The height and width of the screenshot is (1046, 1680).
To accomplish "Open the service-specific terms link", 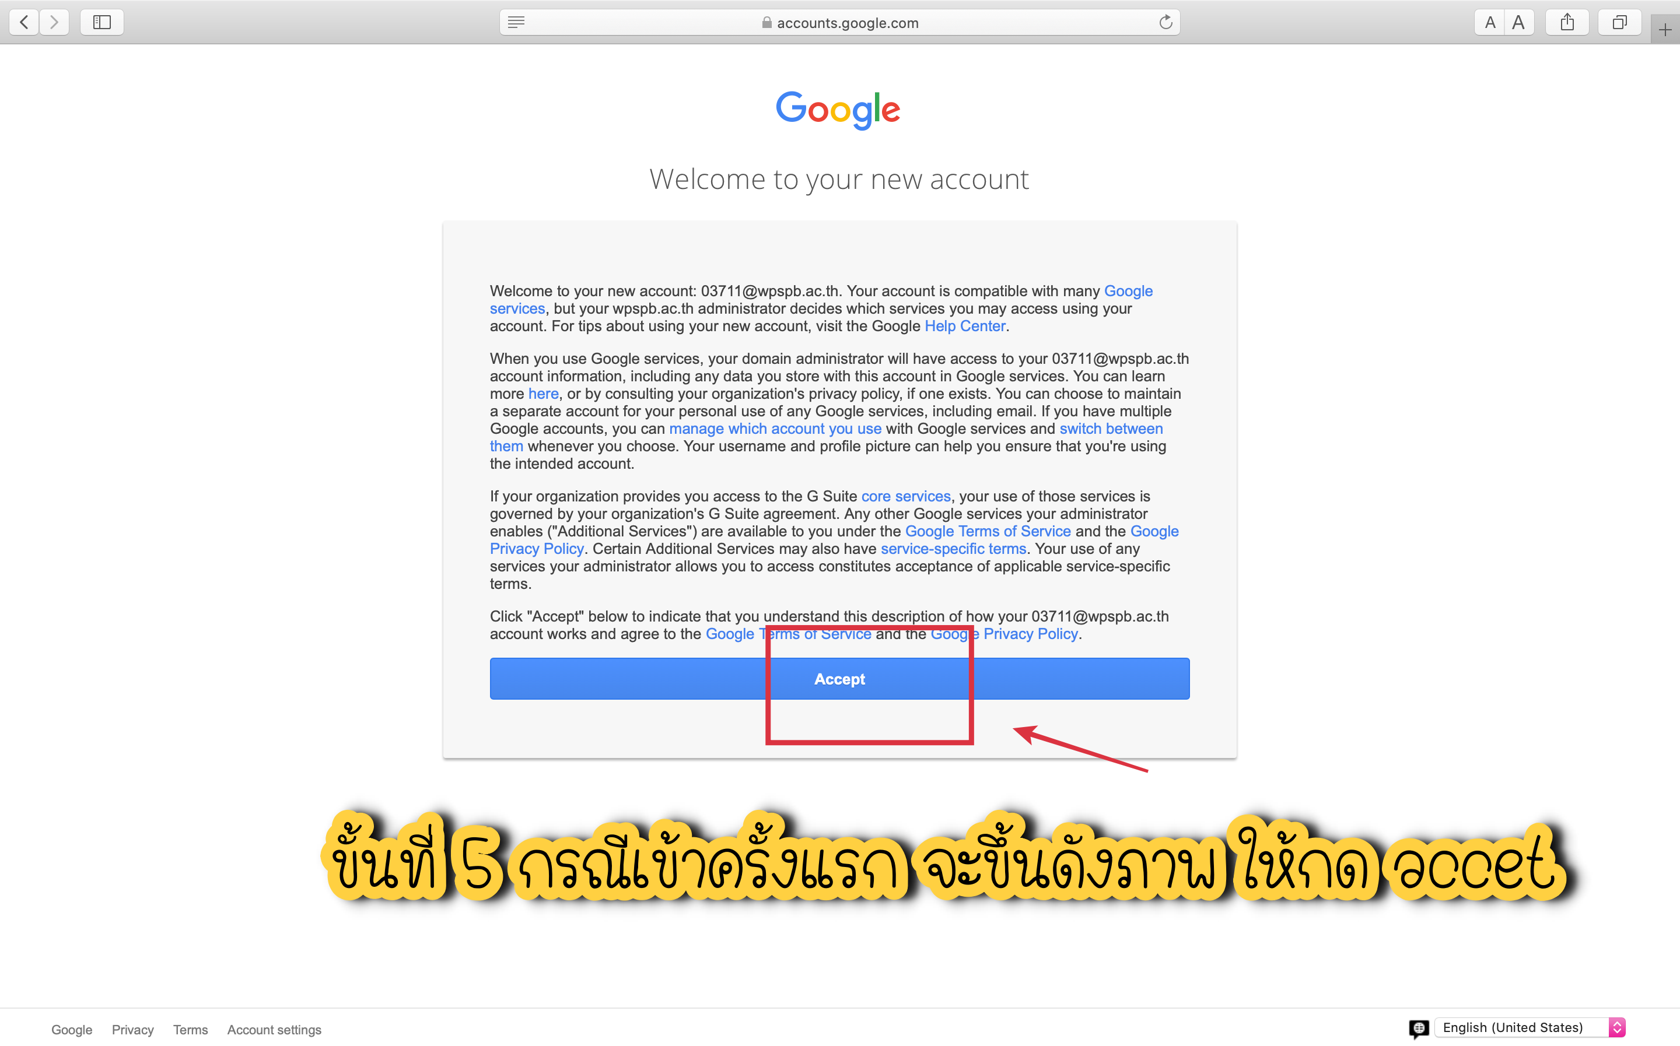I will tap(953, 549).
